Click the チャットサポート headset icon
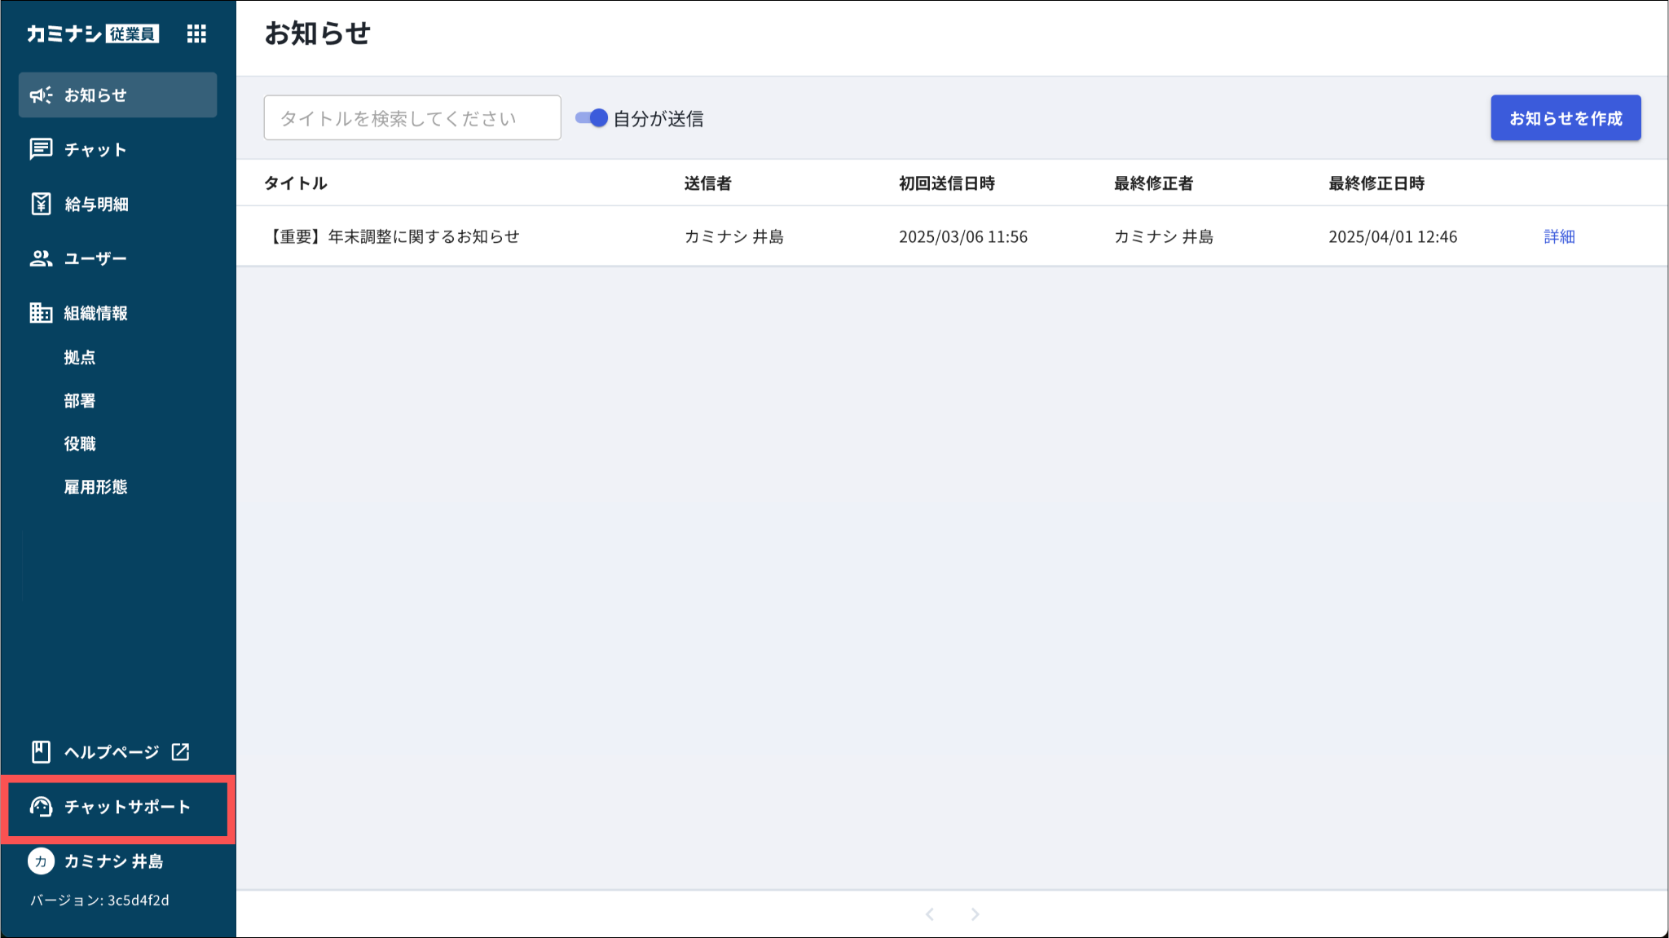Viewport: 1669px width, 938px height. click(x=41, y=807)
